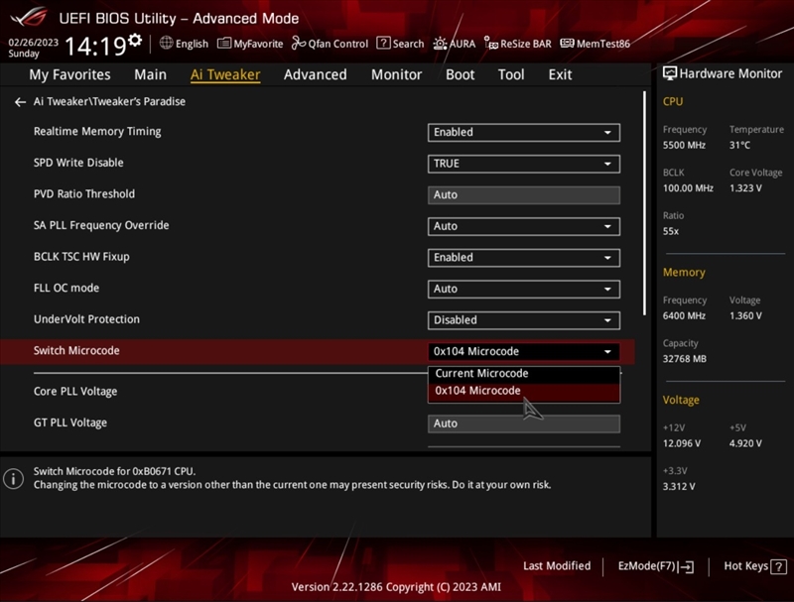Click the Hardware Monitor screen icon
This screenshot has width=794, height=602.
click(669, 73)
